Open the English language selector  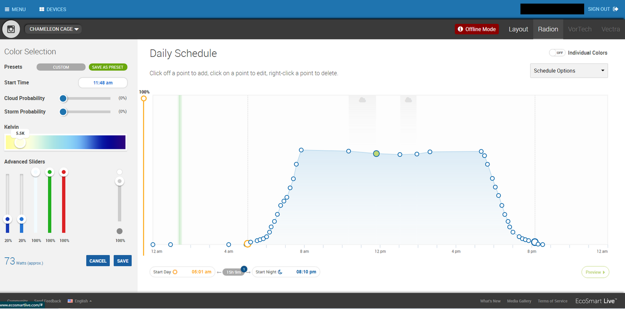(80, 301)
